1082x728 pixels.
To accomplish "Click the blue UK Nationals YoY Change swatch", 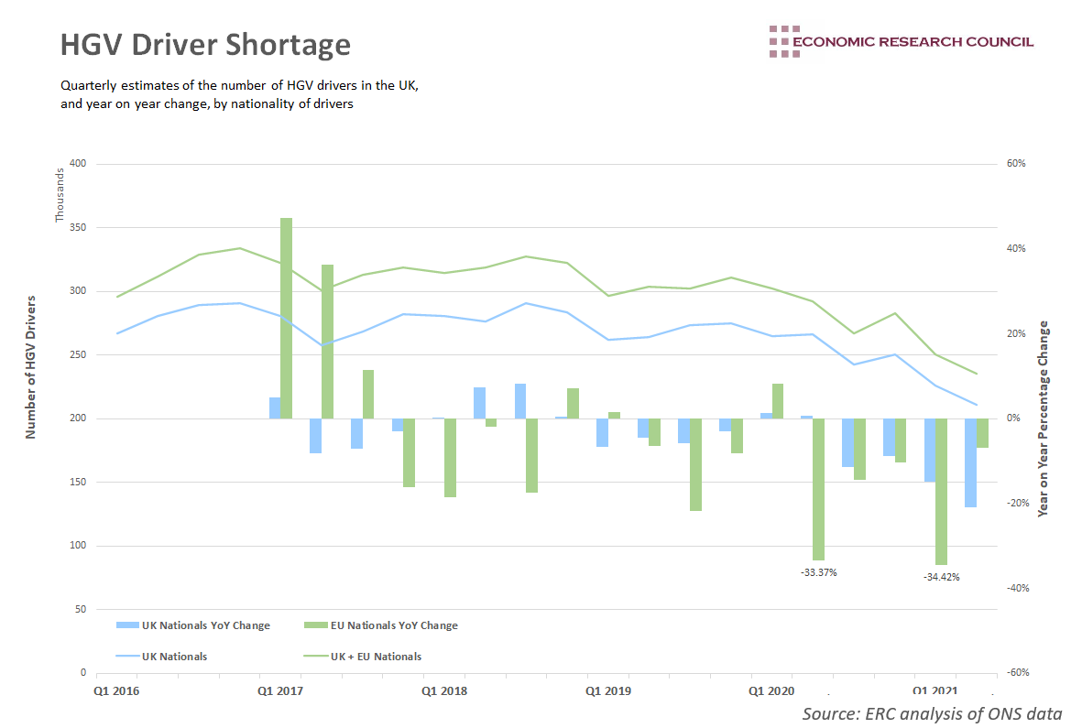I will tap(127, 625).
